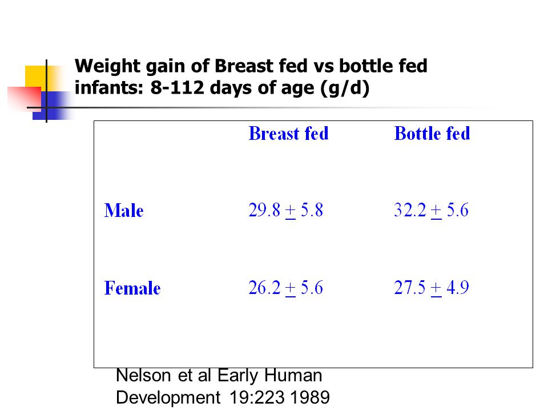548x411 pixels.
Task: Select the 'Bottle fed' column header
Action: tap(432, 134)
